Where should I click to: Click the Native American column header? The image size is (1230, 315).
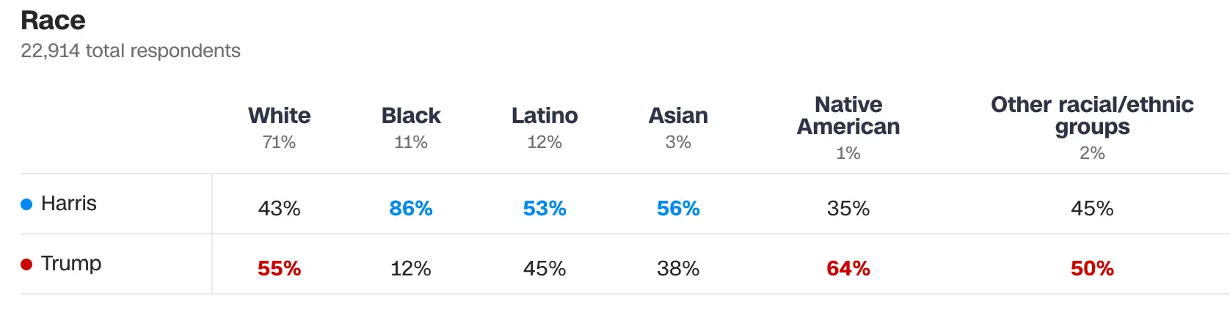848,116
